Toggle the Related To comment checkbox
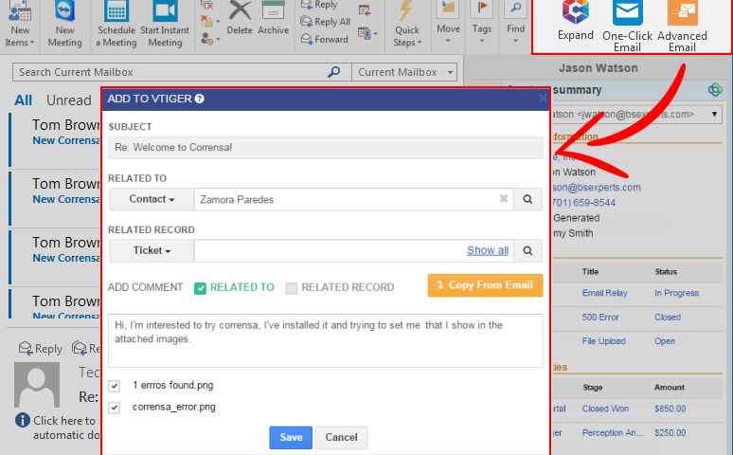Viewport: 733px width, 455px height. [200, 288]
